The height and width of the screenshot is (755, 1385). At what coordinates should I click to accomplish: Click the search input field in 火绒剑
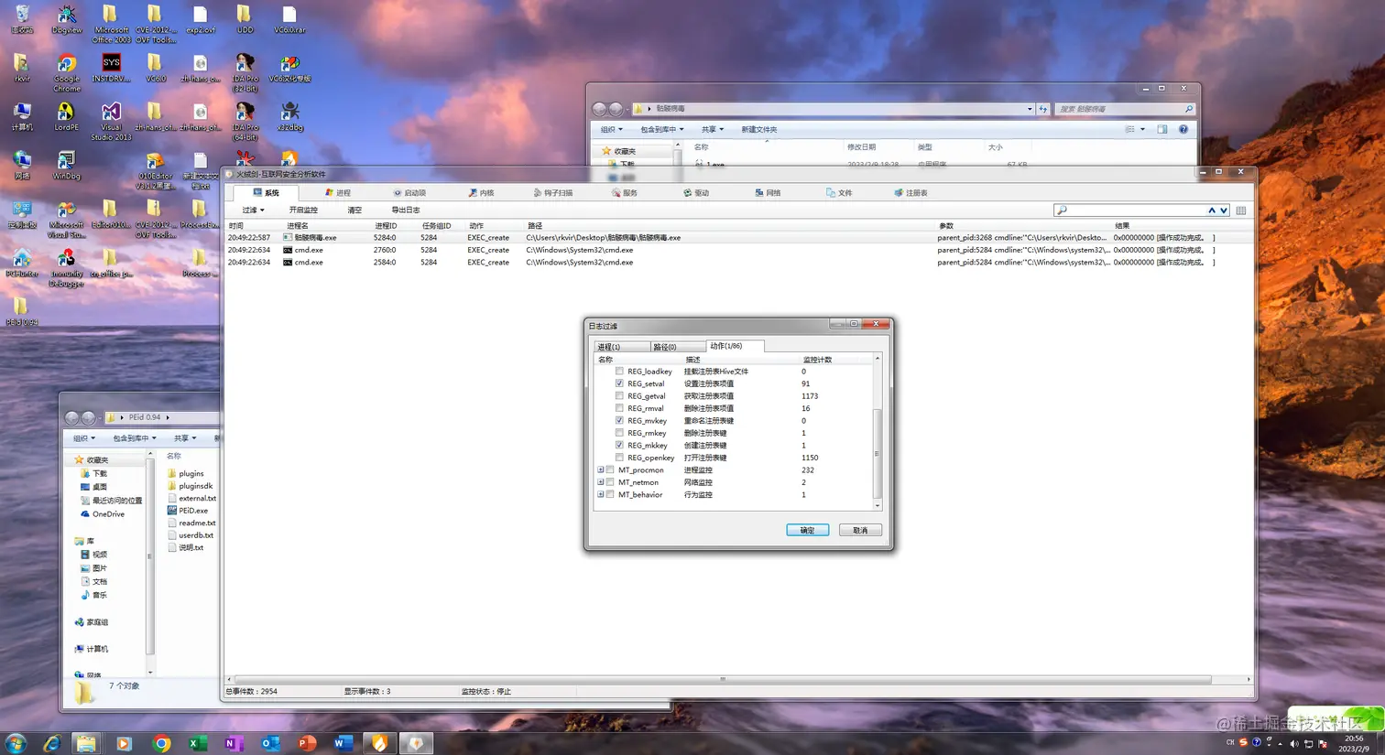tap(1136, 210)
